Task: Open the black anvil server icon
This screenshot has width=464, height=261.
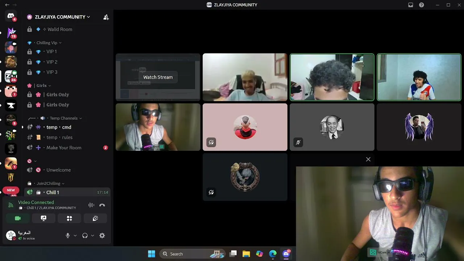Action: (x=11, y=105)
